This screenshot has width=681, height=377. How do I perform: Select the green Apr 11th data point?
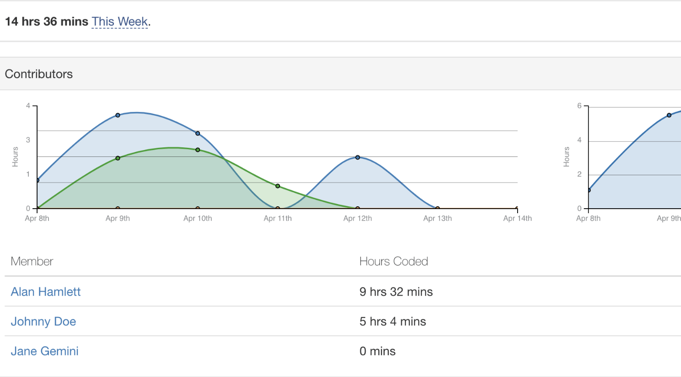(277, 186)
